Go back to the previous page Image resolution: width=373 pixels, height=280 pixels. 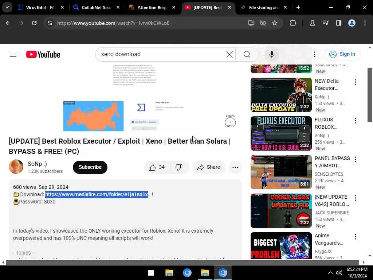point(8,23)
